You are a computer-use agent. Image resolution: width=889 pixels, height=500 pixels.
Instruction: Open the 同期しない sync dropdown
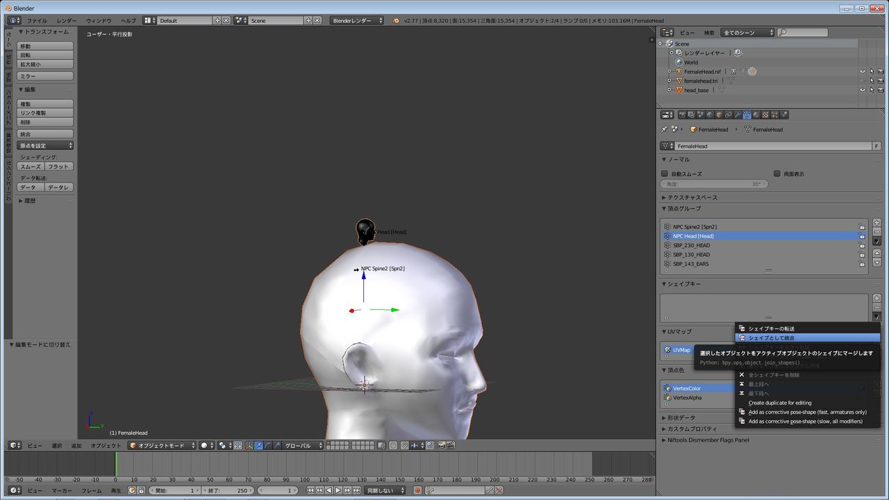pos(385,490)
